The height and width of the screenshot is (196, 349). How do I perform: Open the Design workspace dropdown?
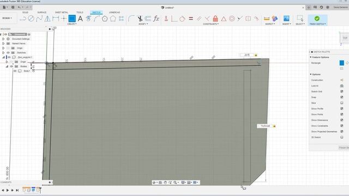click(x=7, y=18)
